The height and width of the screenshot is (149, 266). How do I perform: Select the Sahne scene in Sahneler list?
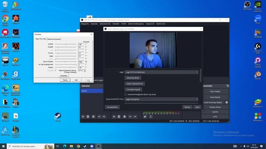click(92, 91)
